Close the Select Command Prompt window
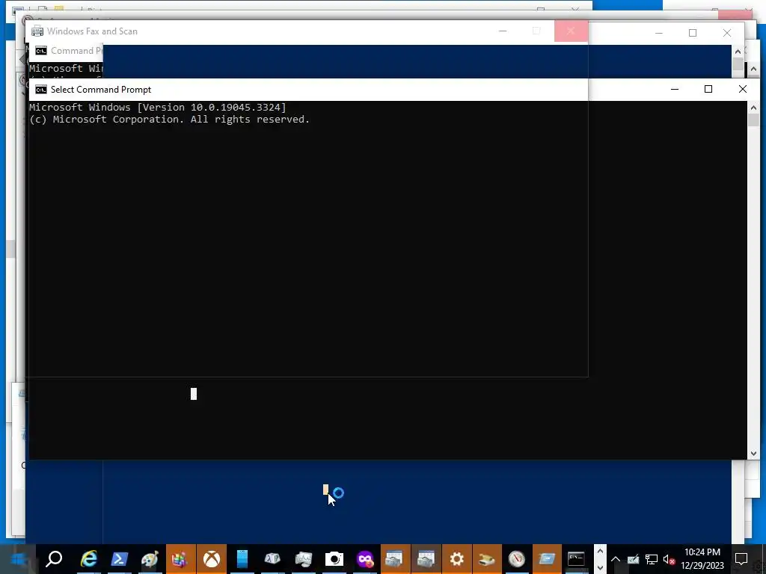Viewport: 766px width, 574px height. click(743, 89)
